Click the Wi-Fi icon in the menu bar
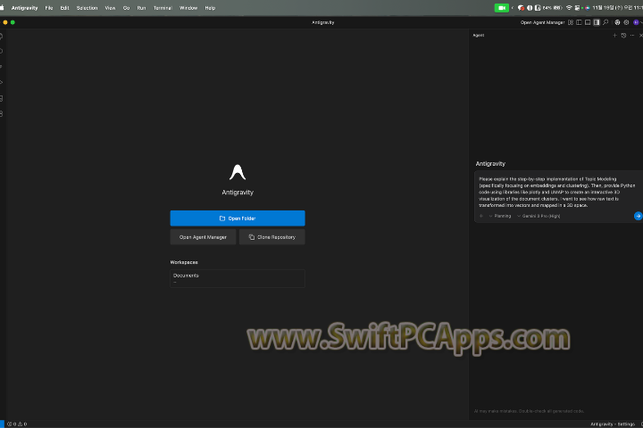The width and height of the screenshot is (643, 428). [569, 8]
